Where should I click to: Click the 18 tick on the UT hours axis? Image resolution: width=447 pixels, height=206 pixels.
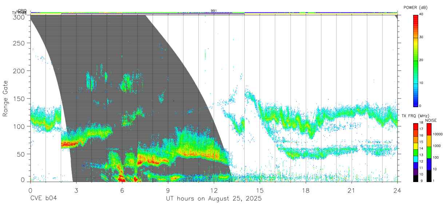coord(306,190)
